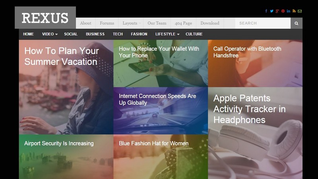Focus the SEARCH input field
Viewport: 318px width, 179px height.
pyautogui.click(x=263, y=23)
